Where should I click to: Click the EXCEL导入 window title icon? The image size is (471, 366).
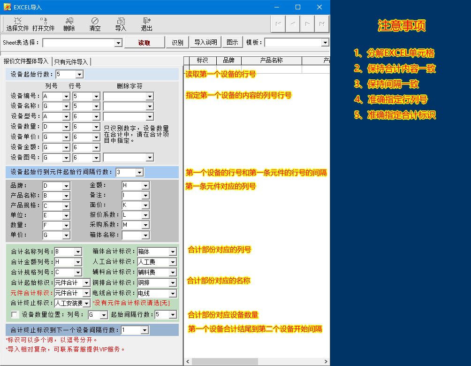[x=7, y=7]
